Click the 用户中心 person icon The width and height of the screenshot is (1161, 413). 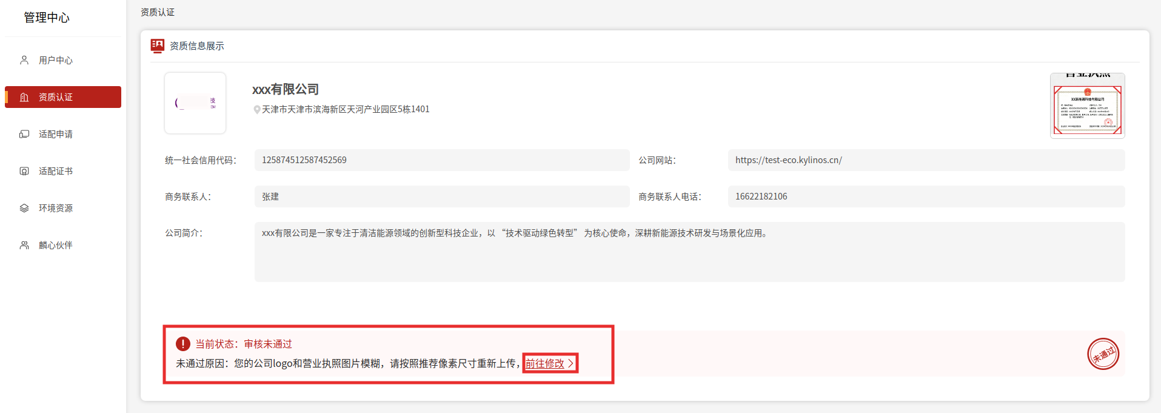[x=24, y=60]
